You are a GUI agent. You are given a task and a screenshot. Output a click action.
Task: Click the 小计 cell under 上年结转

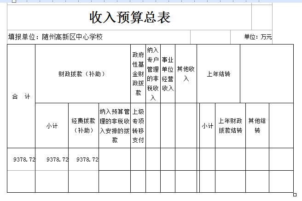pyautogui.click(x=208, y=126)
